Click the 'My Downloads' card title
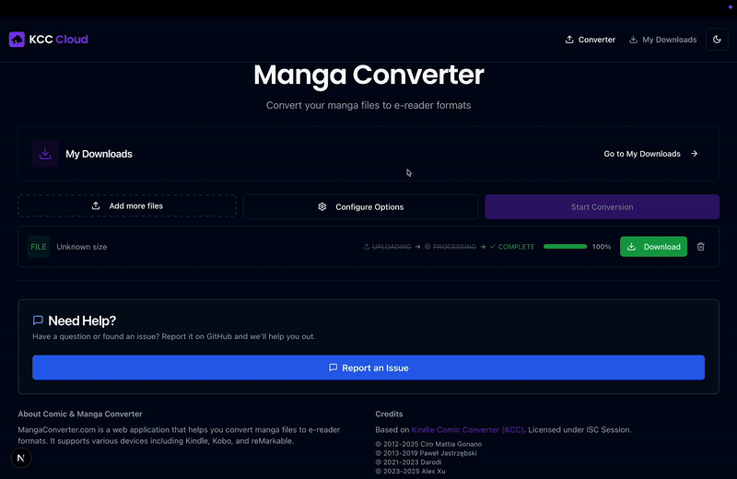This screenshot has height=479, width=737. pos(99,154)
